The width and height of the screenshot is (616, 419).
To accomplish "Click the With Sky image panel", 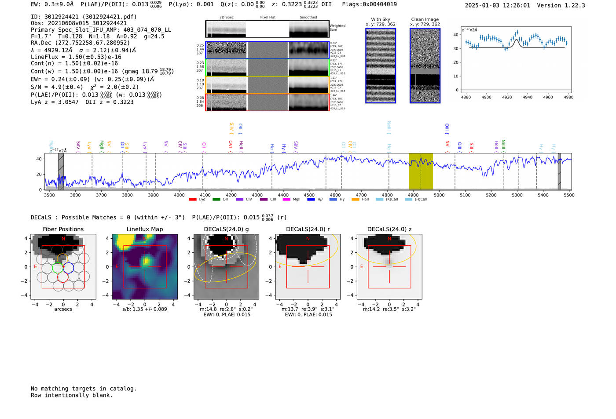I will coord(381,66).
